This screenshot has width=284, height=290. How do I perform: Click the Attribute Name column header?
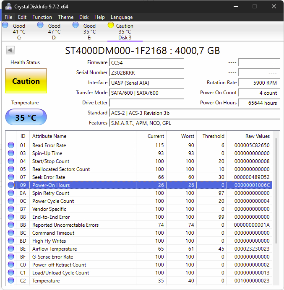(83, 136)
